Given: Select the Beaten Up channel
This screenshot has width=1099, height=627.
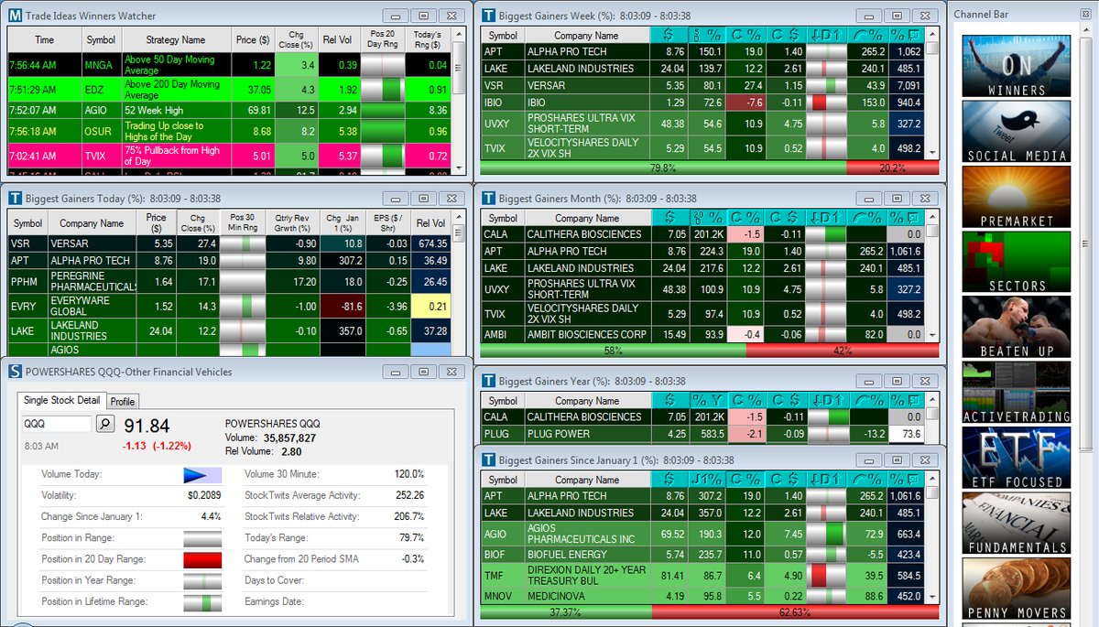Looking at the screenshot, I should point(1016,327).
